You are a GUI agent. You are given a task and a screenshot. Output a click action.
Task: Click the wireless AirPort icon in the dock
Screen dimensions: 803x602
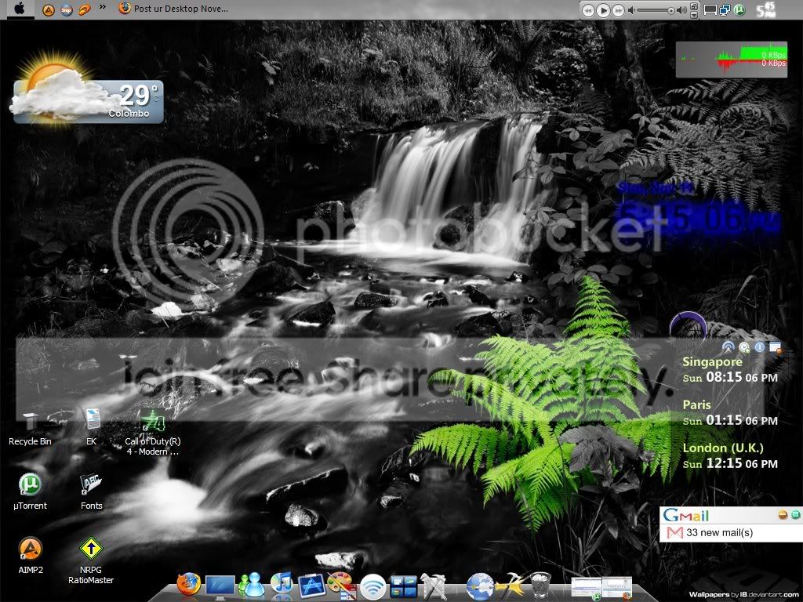tap(372, 586)
